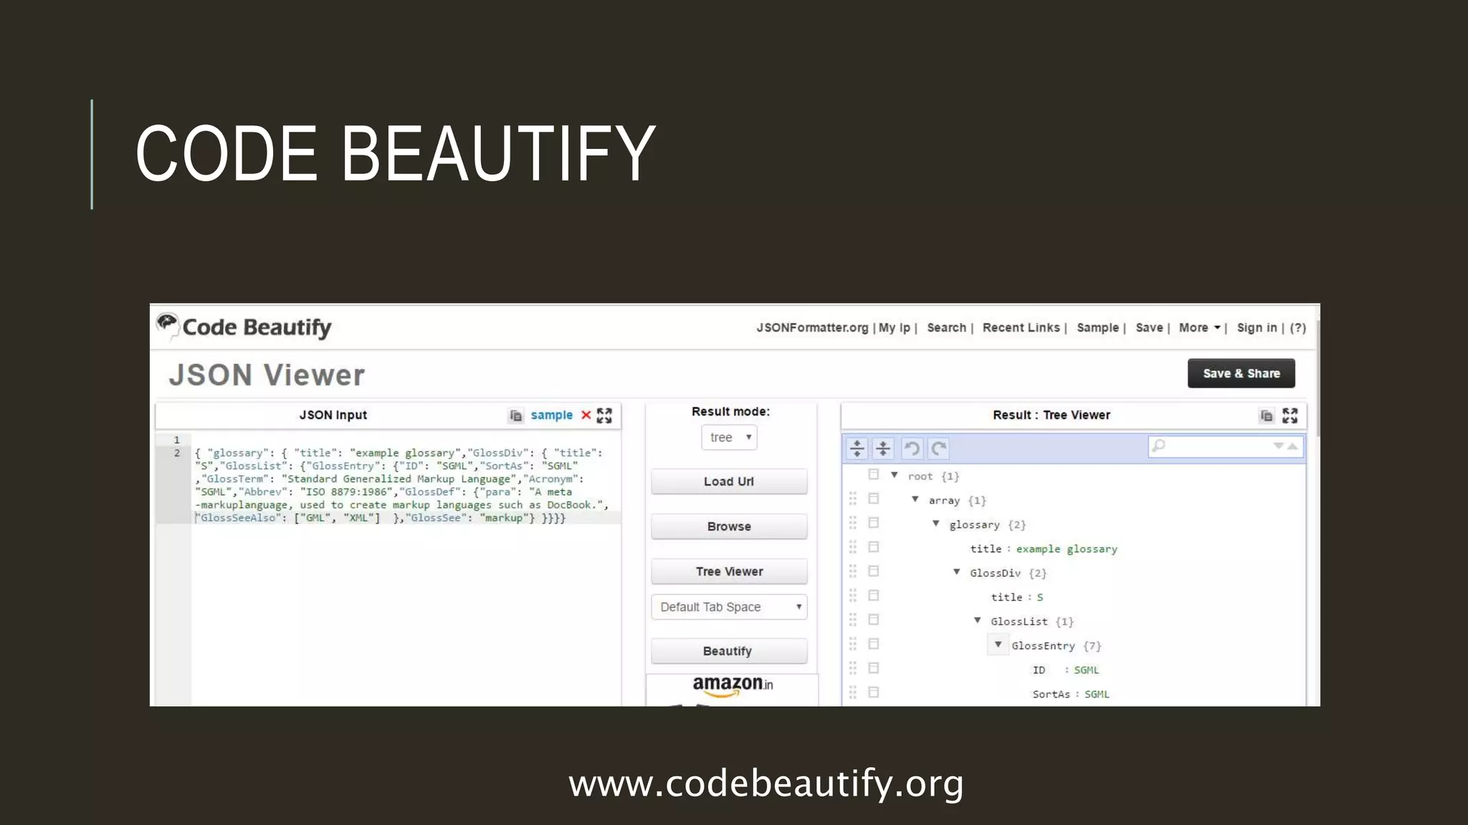Image resolution: width=1468 pixels, height=825 pixels.
Task: Expand the Result Tree Viewer fullscreen
Action: point(1290,415)
